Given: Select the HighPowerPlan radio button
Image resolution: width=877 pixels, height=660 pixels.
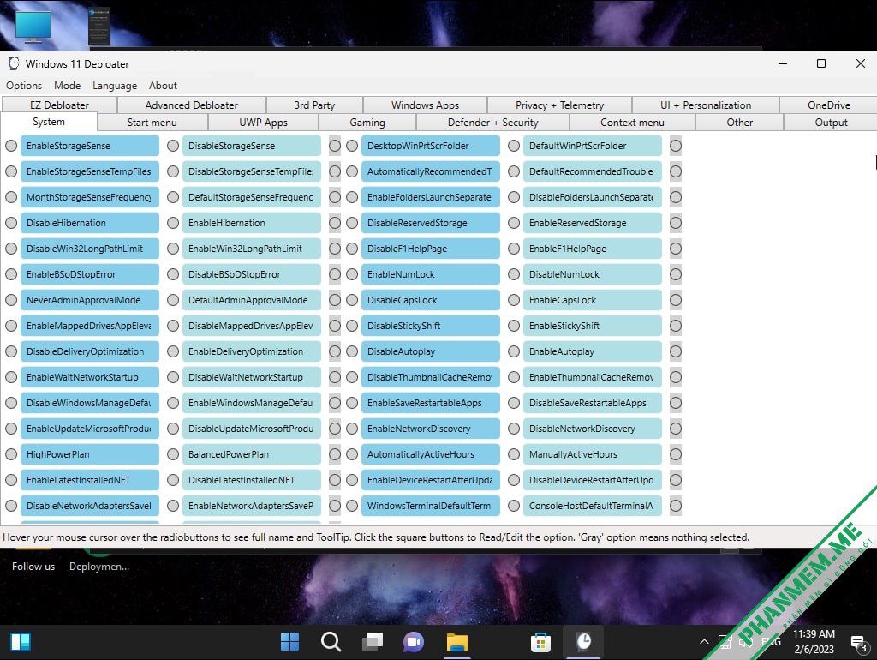Looking at the screenshot, I should pyautogui.click(x=11, y=454).
